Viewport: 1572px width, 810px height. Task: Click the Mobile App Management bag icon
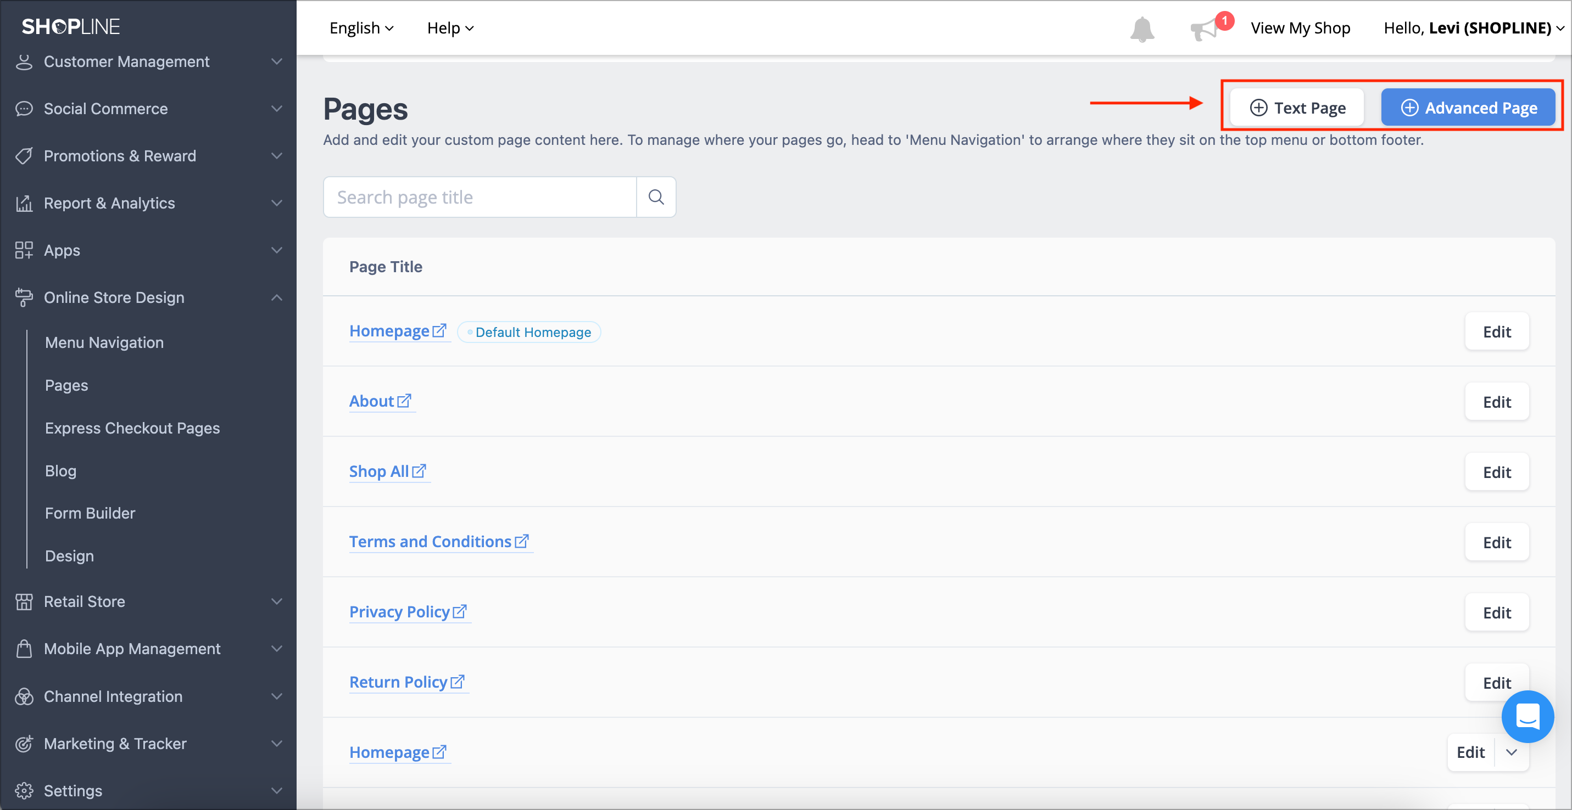[x=24, y=649]
